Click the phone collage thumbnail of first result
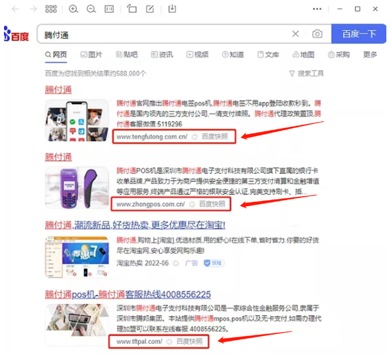 click(77, 121)
